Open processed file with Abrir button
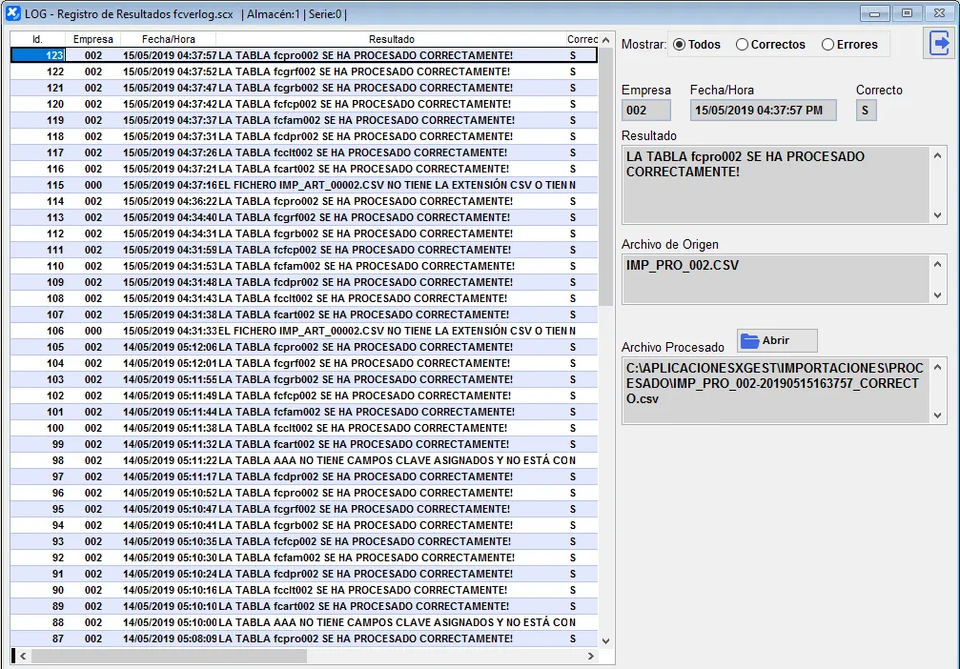 (777, 341)
